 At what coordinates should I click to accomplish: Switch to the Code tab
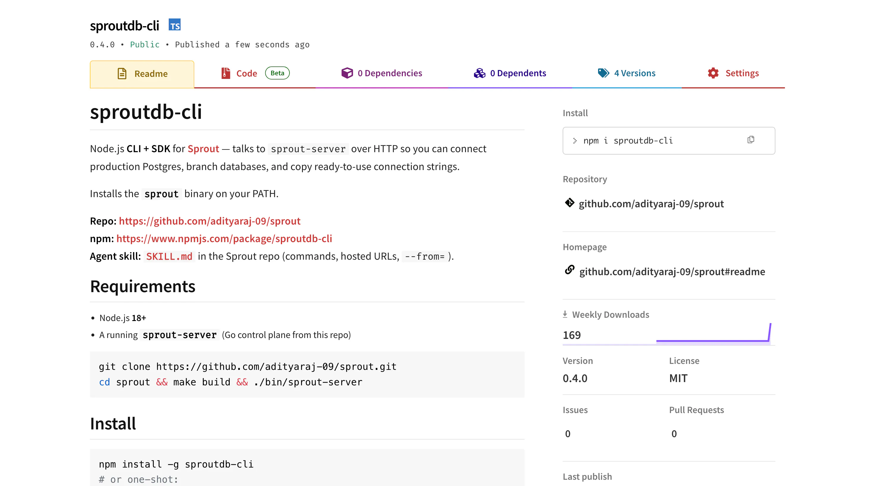(x=255, y=73)
